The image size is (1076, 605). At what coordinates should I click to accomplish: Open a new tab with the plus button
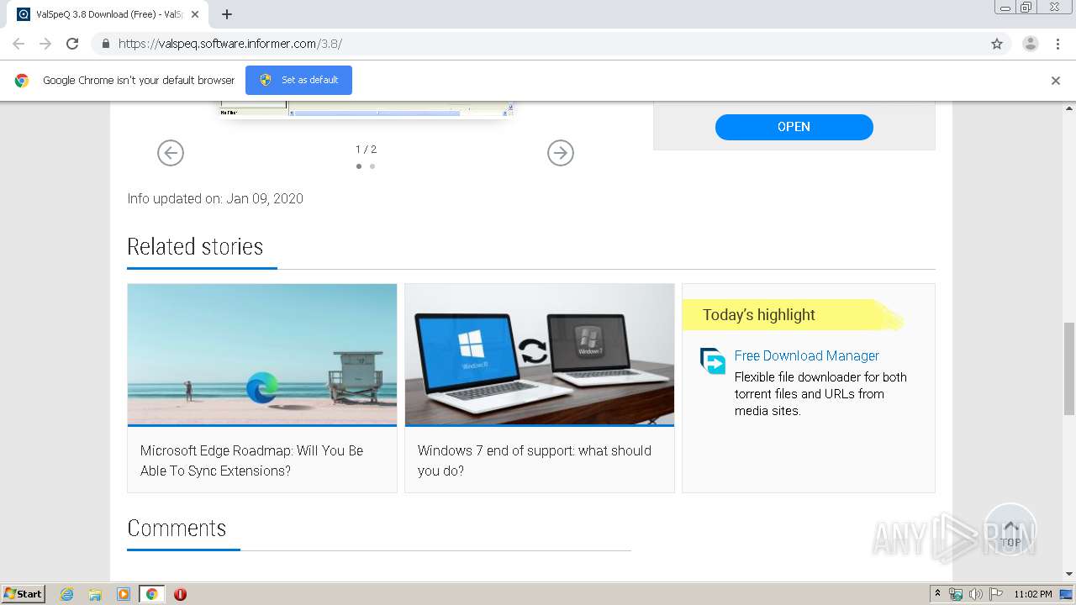click(x=227, y=14)
